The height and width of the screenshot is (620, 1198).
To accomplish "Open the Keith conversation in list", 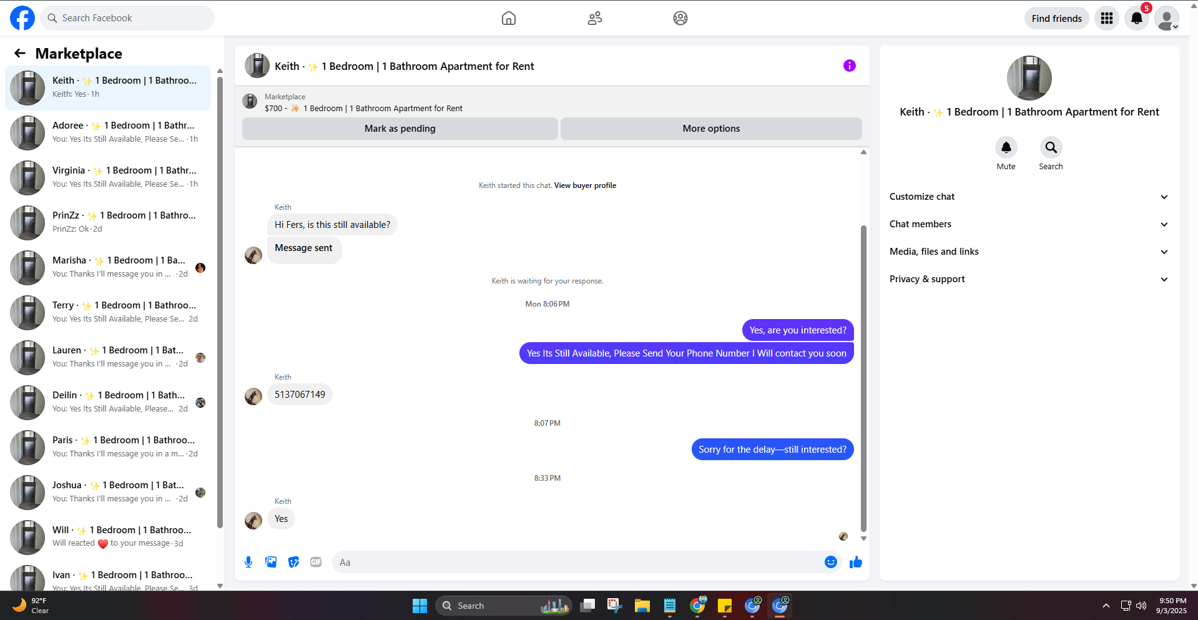I will pos(108,87).
